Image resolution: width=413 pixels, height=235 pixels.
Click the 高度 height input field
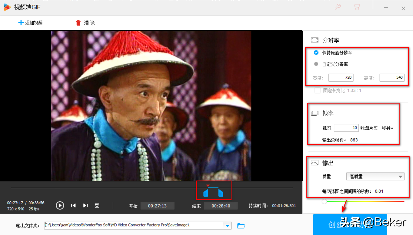click(392, 78)
